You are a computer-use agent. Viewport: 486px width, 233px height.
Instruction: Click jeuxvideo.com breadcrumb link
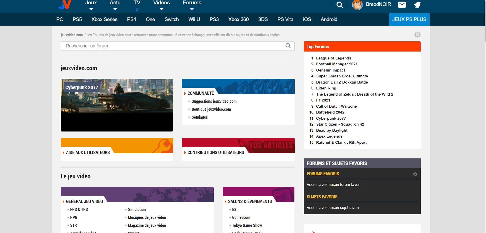(x=72, y=35)
